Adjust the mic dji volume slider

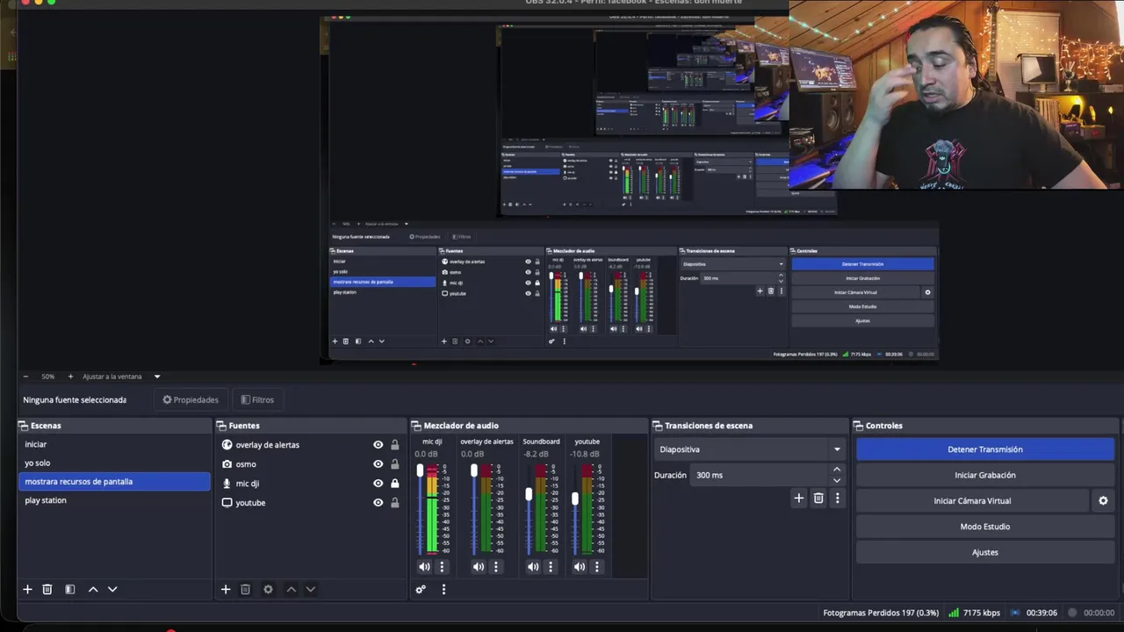point(420,472)
